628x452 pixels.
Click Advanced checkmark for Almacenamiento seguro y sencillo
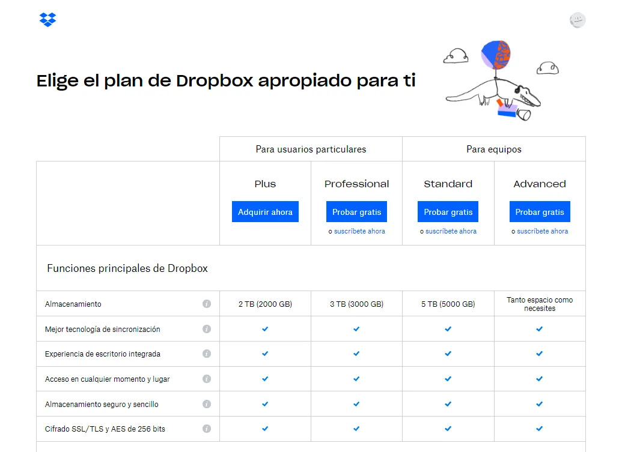tap(540, 404)
